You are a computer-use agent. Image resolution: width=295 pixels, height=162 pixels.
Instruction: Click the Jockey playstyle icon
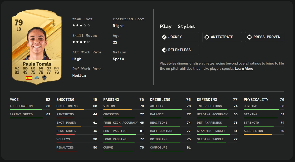click(x=164, y=37)
